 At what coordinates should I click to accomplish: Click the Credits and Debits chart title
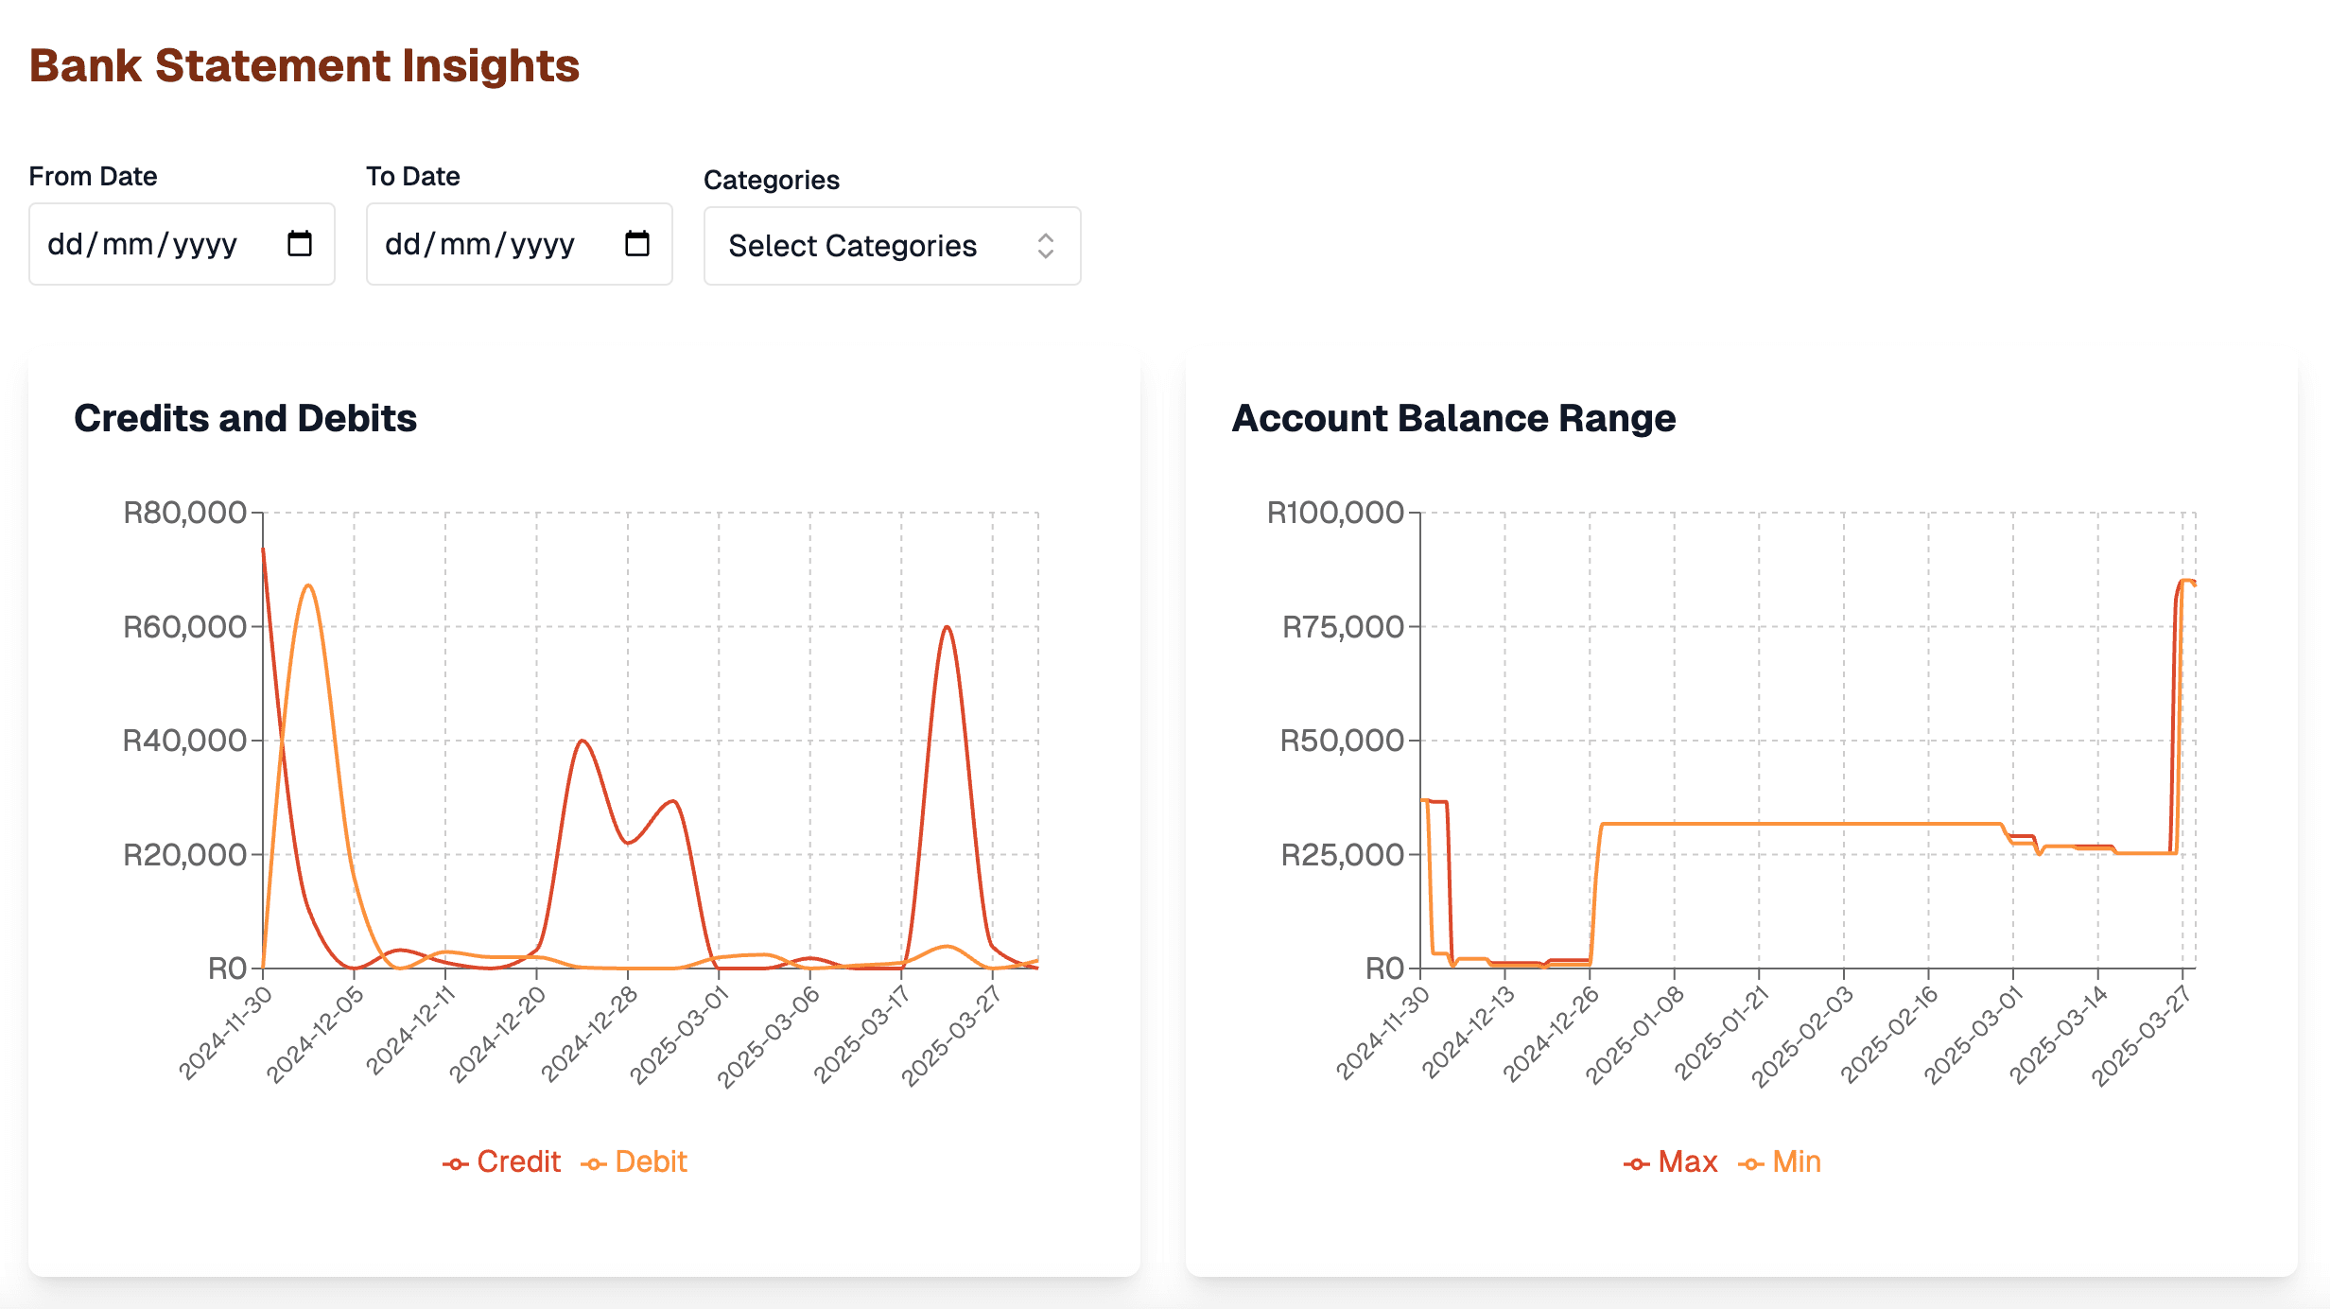(x=246, y=418)
